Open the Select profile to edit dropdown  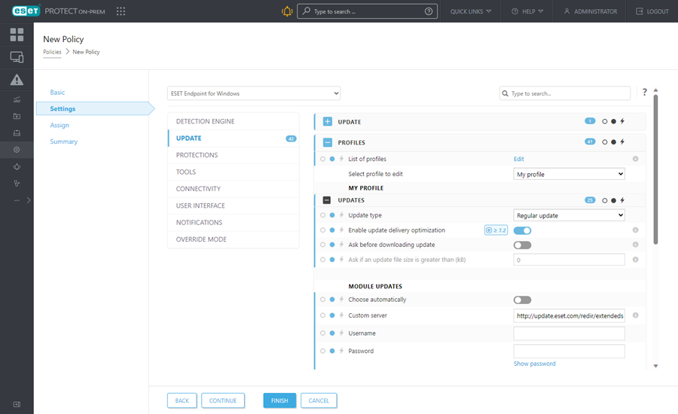pos(569,174)
